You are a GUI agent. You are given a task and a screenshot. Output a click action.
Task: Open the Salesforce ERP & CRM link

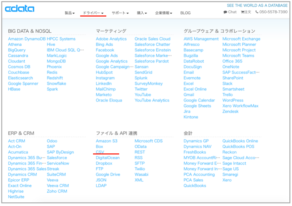57,157
